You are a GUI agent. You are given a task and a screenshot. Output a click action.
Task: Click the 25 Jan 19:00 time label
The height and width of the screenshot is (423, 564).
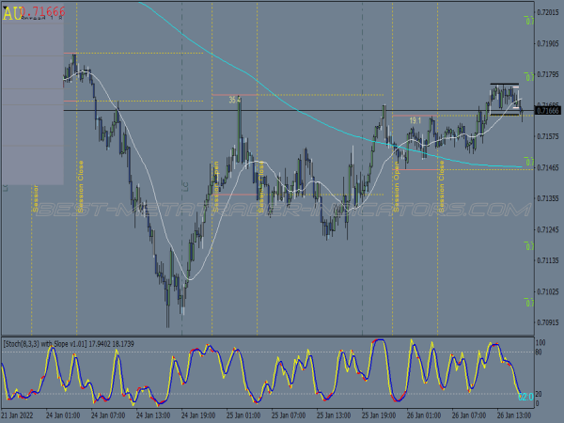pos(379,415)
